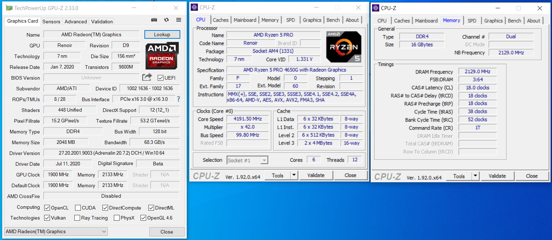Toggle the OpenGL 4.6 checkbox
This screenshot has height=240, width=552.
coord(143,218)
